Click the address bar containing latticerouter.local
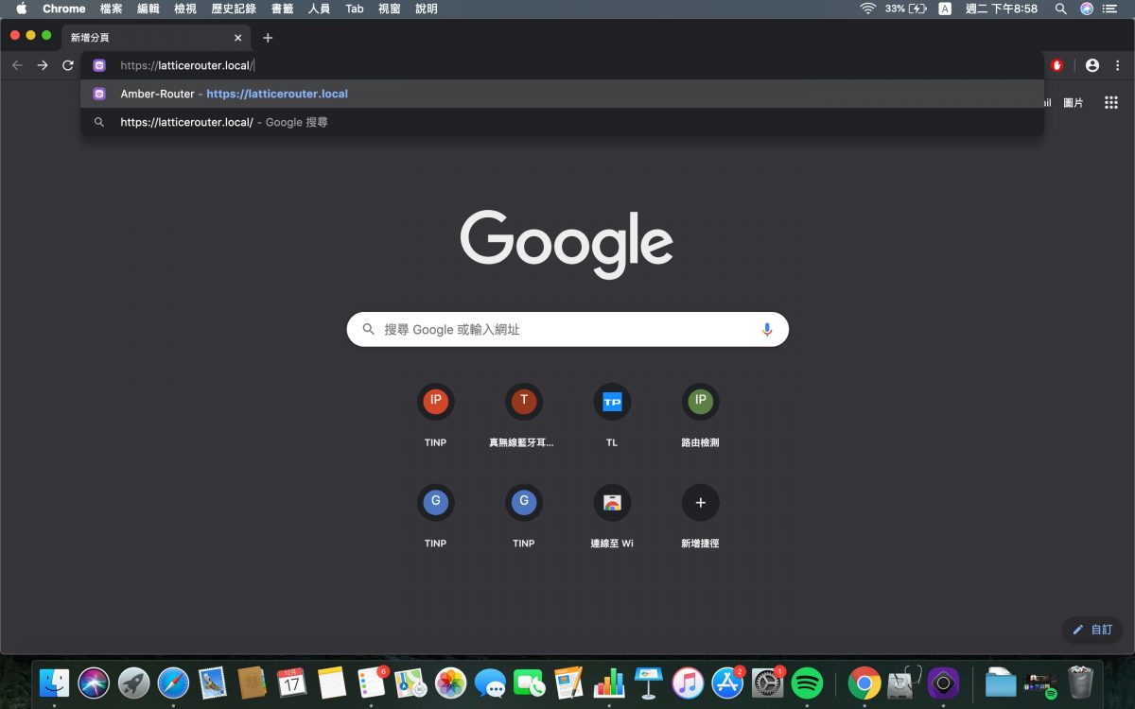Viewport: 1135px width, 709px height. pyautogui.click(x=562, y=65)
